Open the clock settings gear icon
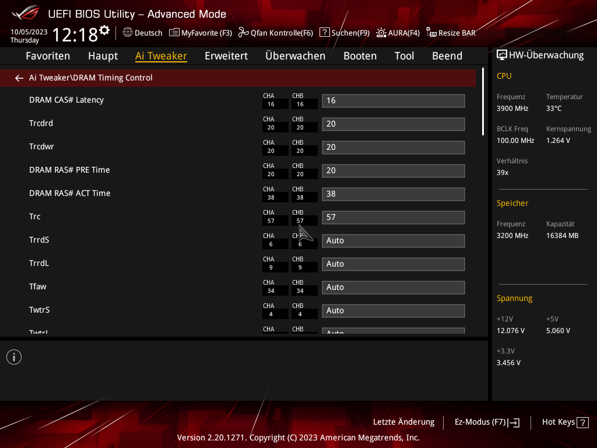Image resolution: width=597 pixels, height=448 pixels. pos(104,30)
